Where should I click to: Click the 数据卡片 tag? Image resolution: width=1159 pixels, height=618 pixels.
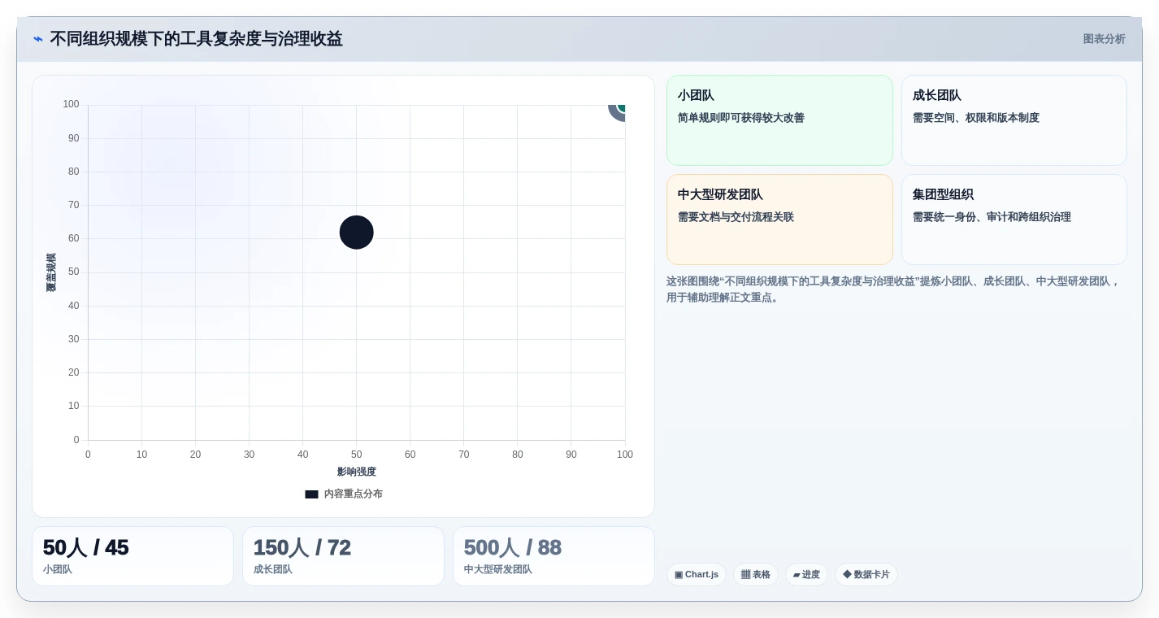coord(866,574)
